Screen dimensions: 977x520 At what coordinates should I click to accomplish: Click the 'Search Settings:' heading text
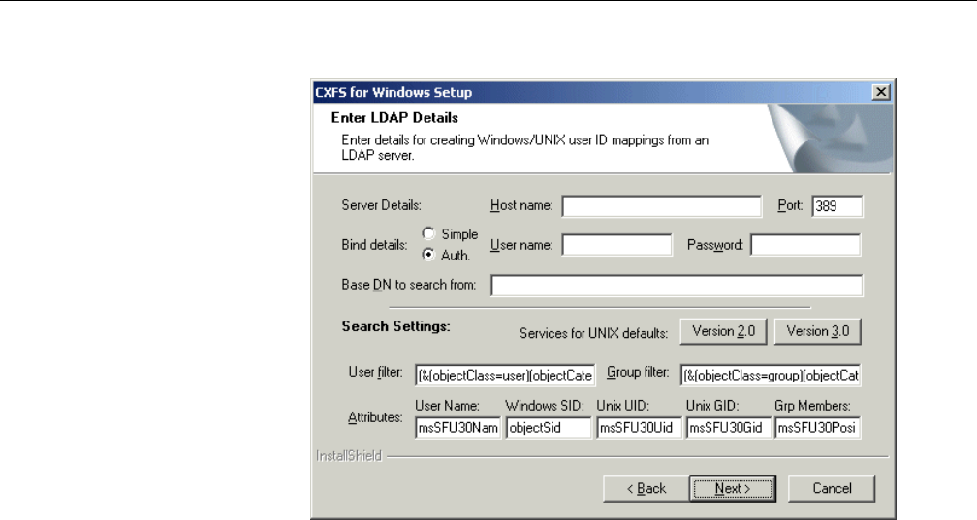pyautogui.click(x=395, y=326)
